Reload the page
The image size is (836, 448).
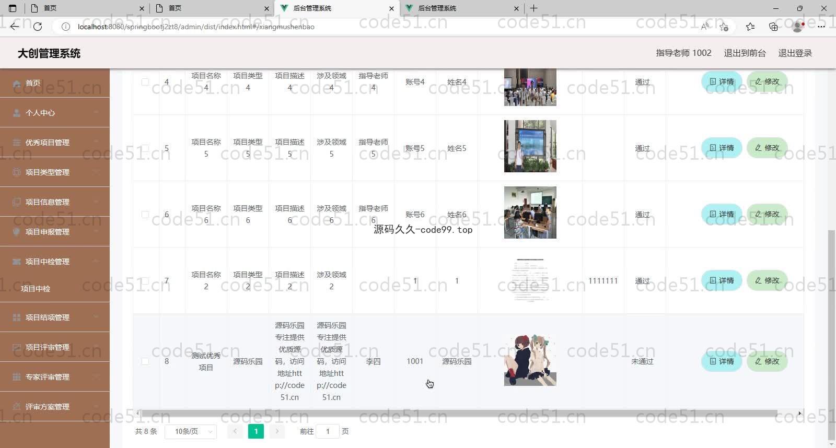[38, 27]
